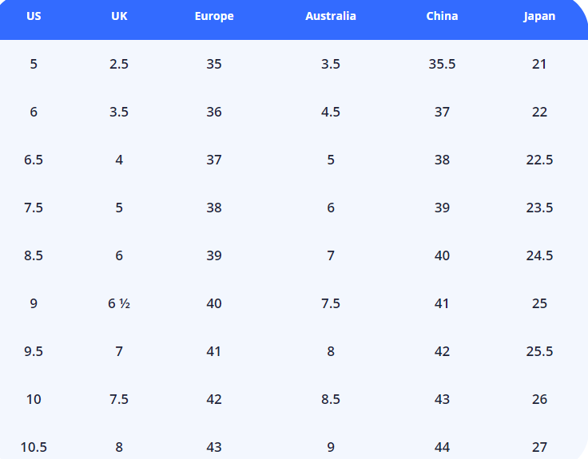Select US size 7.5 cell
Viewport: 588px width, 459px height.
pos(34,208)
